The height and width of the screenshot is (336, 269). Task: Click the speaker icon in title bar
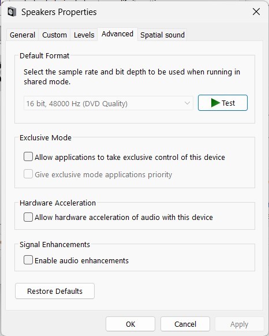pos(12,12)
